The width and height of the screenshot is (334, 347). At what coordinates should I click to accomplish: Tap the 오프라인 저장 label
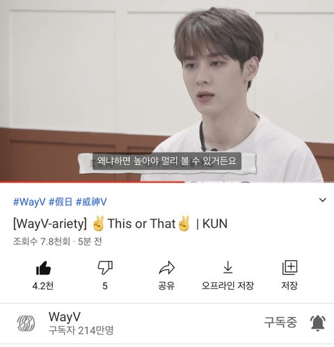(x=228, y=286)
